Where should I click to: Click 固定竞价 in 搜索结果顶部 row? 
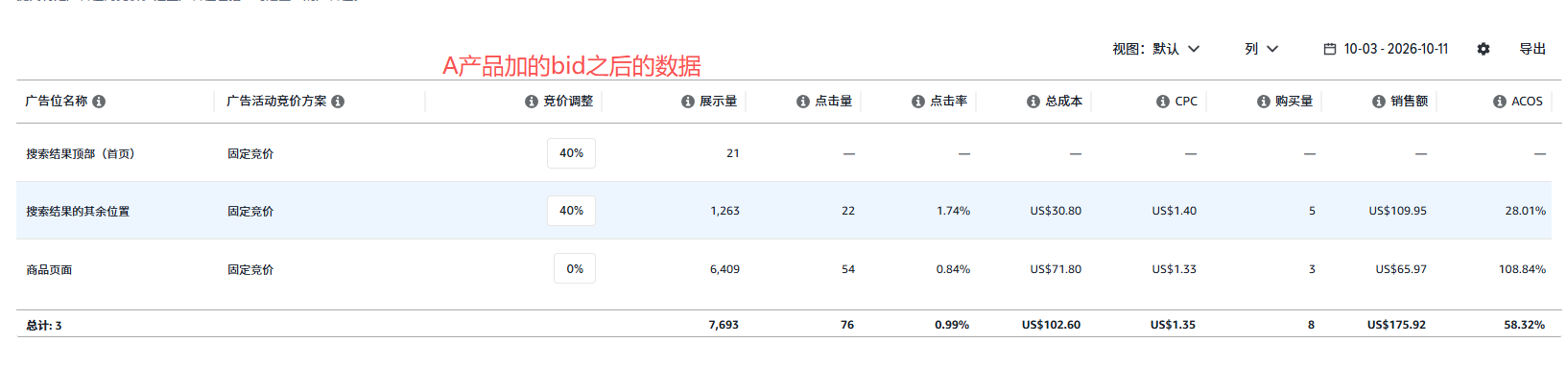(x=250, y=154)
